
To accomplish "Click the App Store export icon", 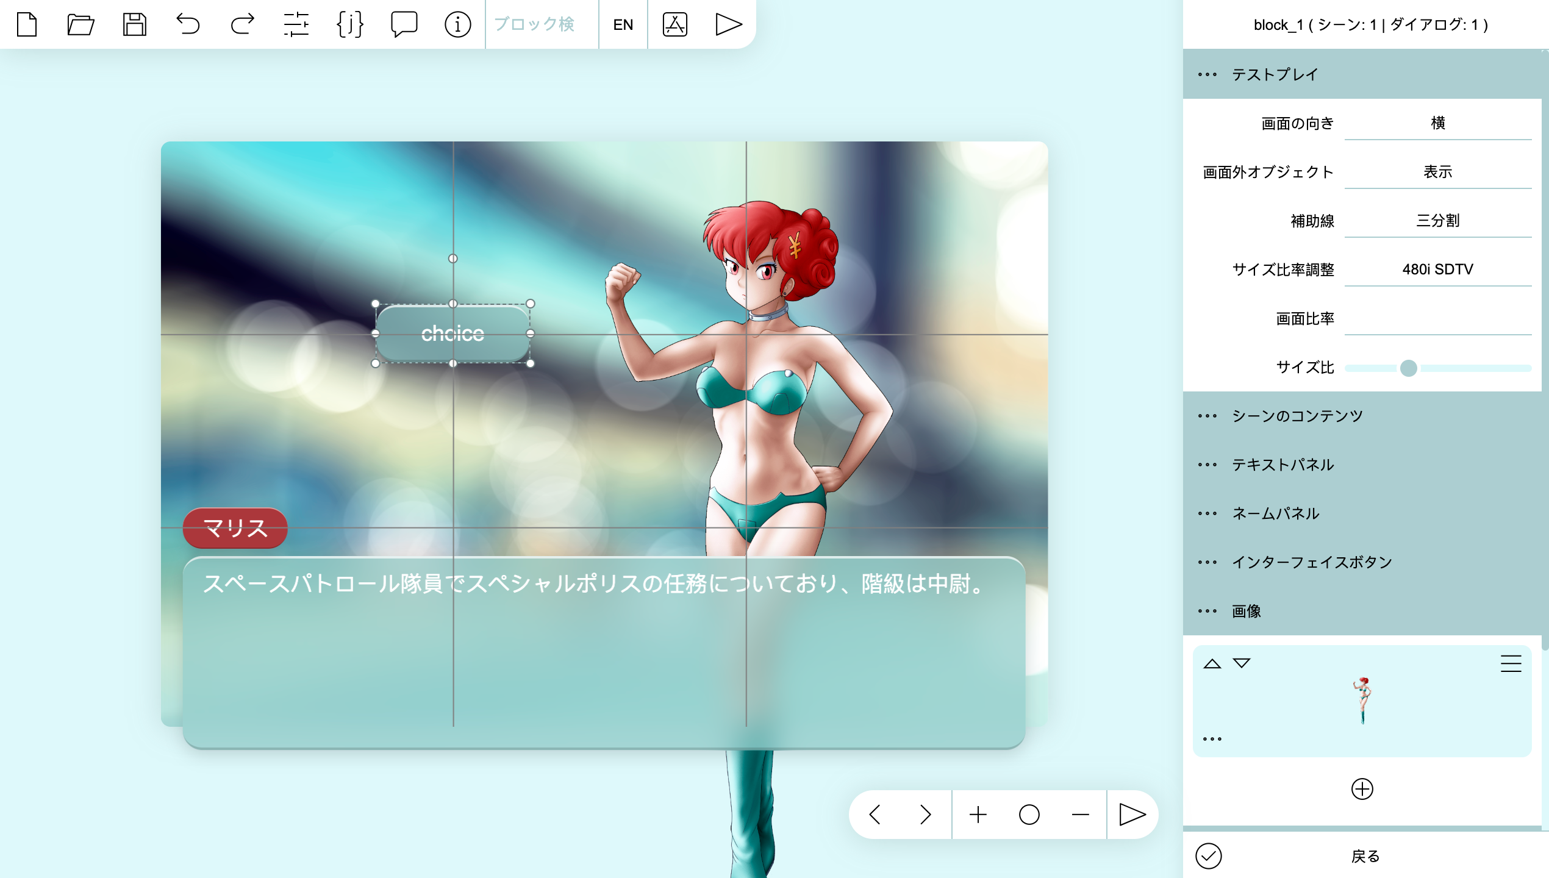I will tap(674, 24).
